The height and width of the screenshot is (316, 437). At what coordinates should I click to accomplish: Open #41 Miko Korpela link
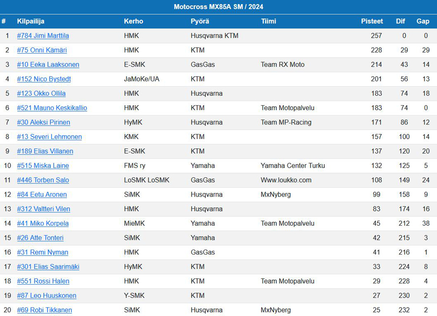click(x=43, y=224)
